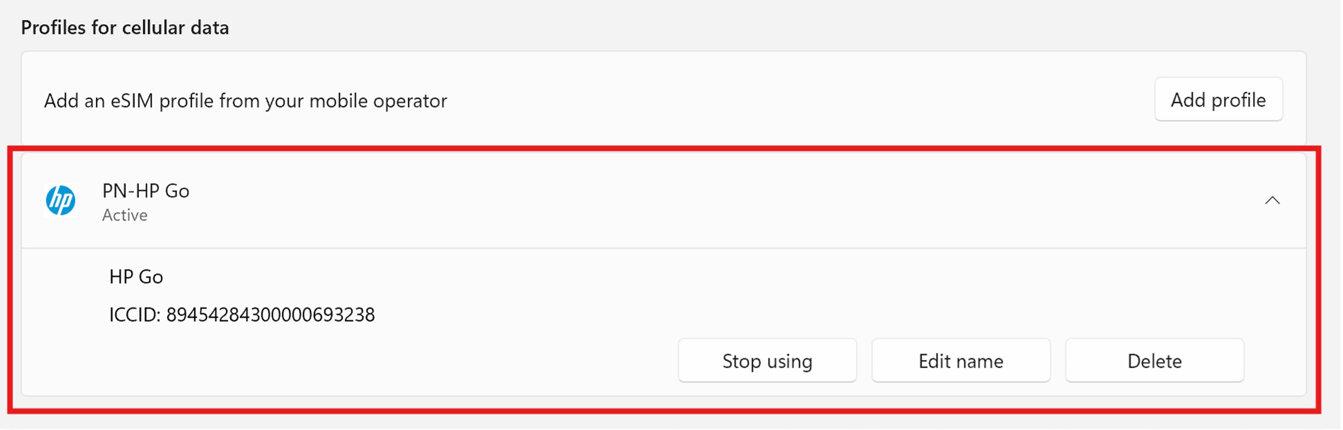Viewport: 1343px width, 430px height.
Task: Click the Profiles for cellular data heading
Action: pyautogui.click(x=125, y=28)
